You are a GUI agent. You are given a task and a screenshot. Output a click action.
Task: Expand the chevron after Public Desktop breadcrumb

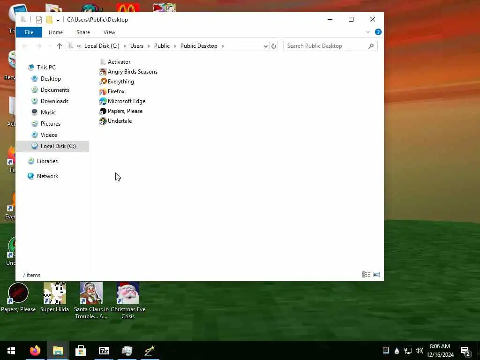click(223, 46)
